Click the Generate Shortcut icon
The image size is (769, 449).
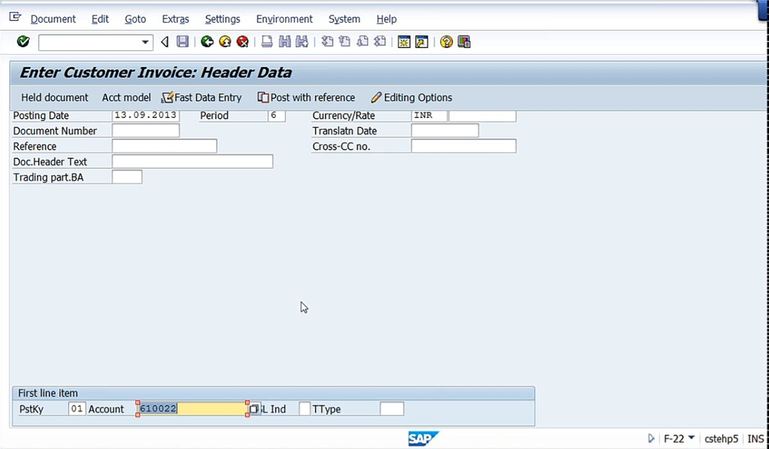point(422,42)
